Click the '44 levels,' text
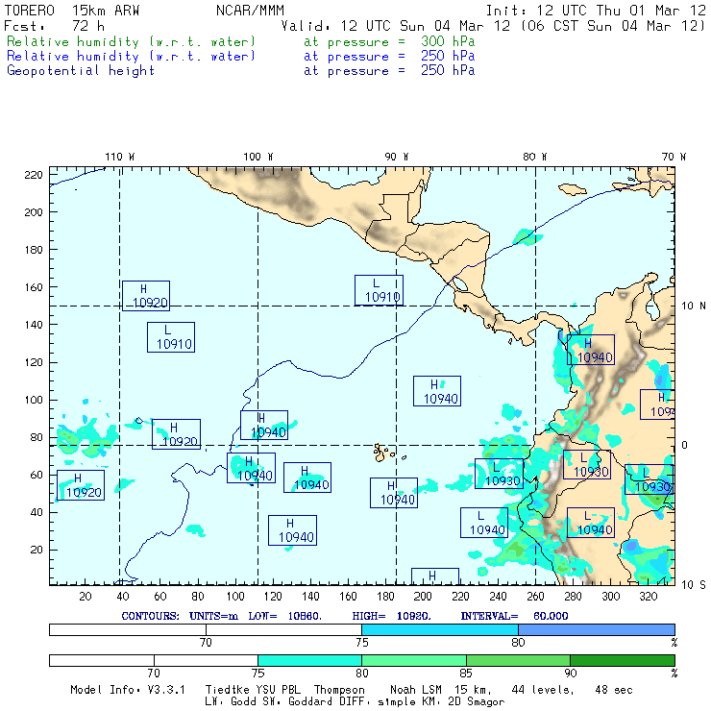This screenshot has width=711, height=711. coord(543,690)
